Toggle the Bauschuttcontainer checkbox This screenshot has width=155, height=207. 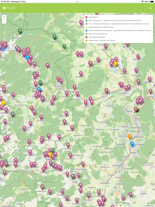(x=86, y=20)
